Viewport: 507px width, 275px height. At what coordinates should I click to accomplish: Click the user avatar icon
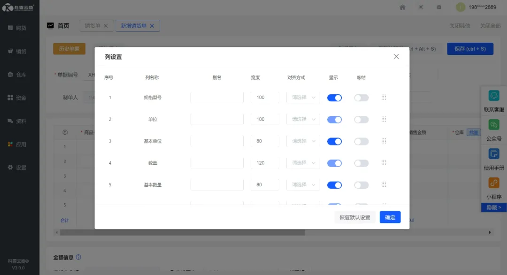(x=461, y=7)
